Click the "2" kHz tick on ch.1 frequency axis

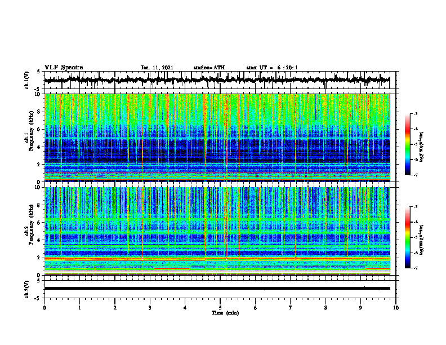[x=39, y=164]
